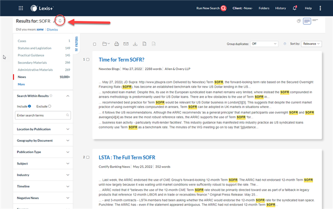Open article Time for Term SOFR?
Image resolution: width=333 pixels, height=209 pixels.
click(121, 60)
